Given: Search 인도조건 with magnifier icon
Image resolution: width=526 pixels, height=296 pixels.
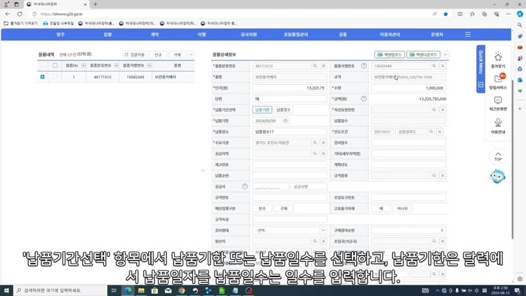Looking at the screenshot, I should [431, 132].
